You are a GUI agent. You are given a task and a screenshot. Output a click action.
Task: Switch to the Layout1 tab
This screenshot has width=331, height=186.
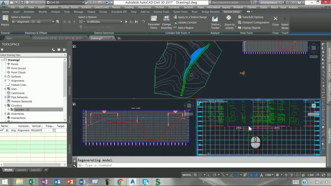point(21,170)
